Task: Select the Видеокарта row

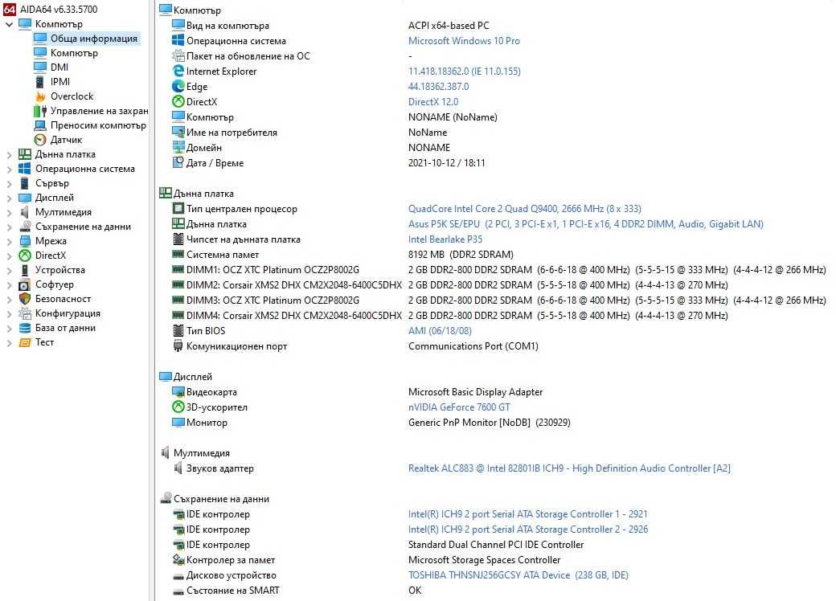Action: click(x=357, y=392)
